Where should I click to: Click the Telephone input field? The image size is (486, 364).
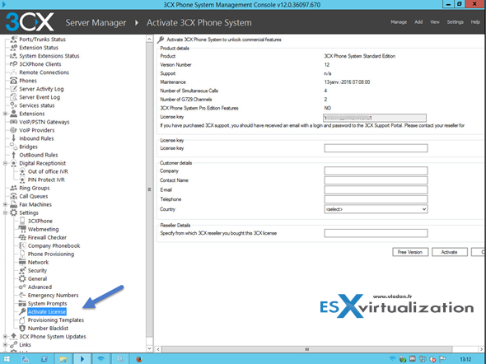[376, 199]
